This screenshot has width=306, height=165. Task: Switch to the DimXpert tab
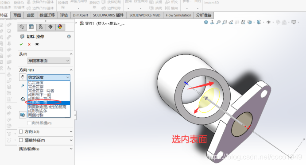(x=81, y=15)
